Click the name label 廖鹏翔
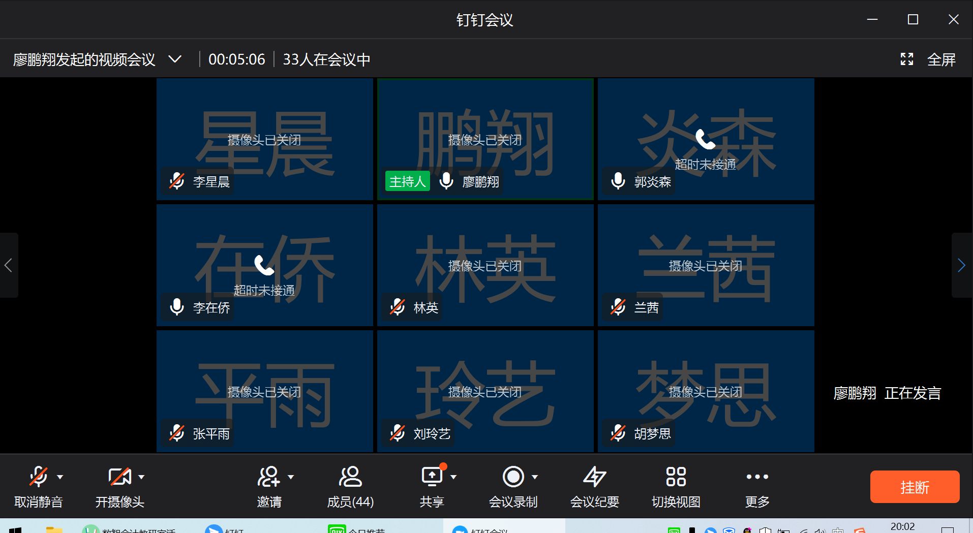The height and width of the screenshot is (533, 973). pos(481,181)
